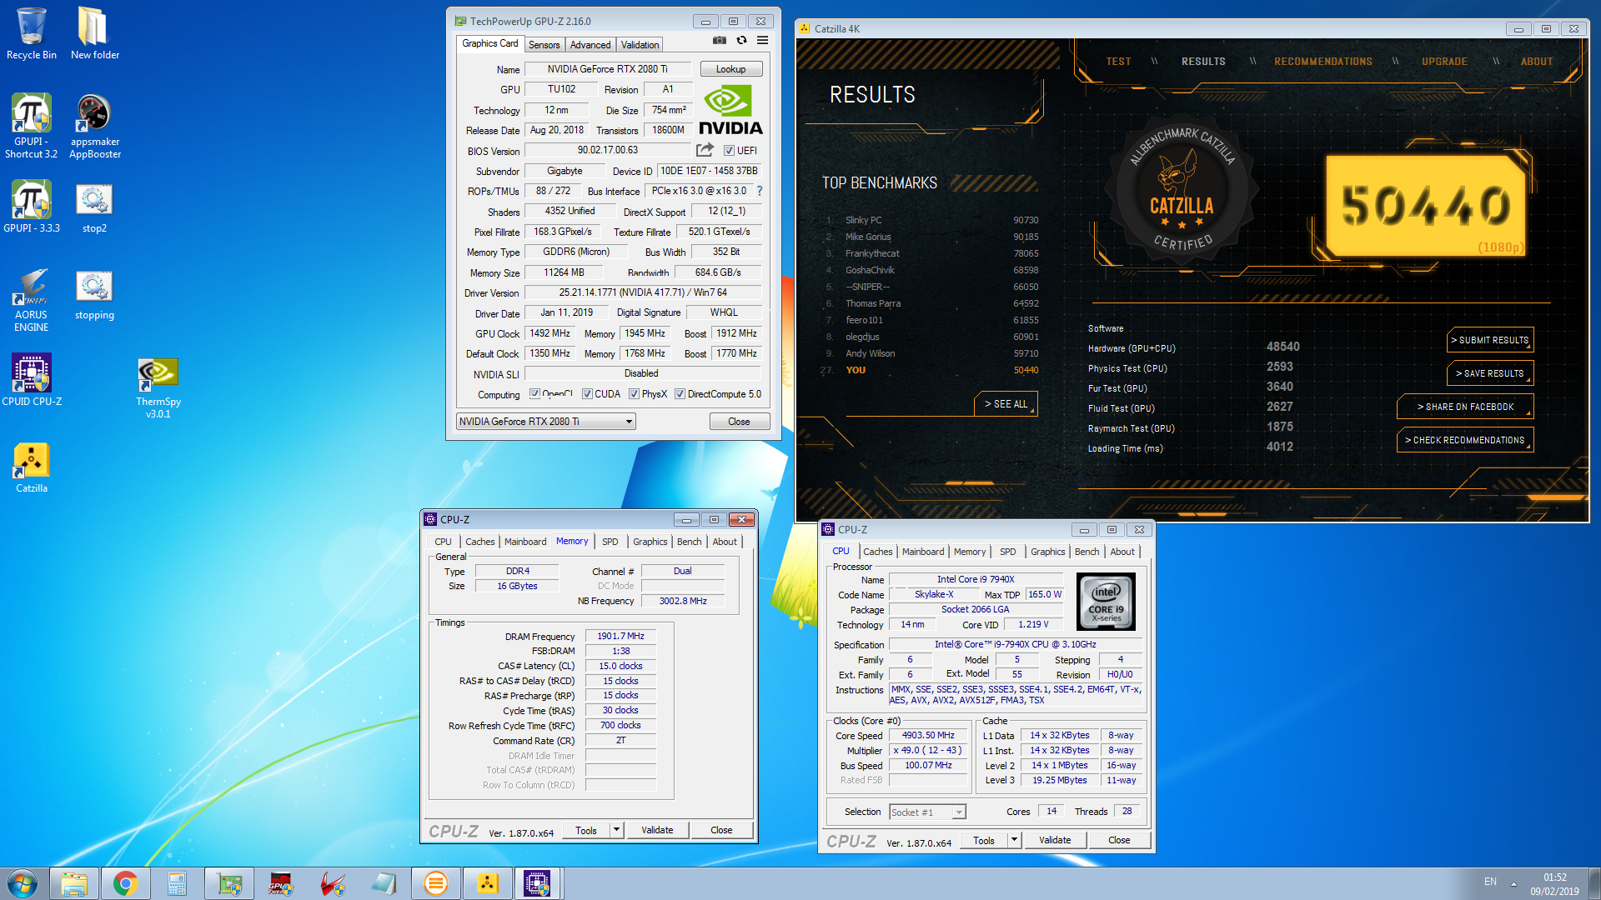Image resolution: width=1601 pixels, height=900 pixels.
Task: Toggle the DirectCompute 5.0 checkbox
Action: click(680, 394)
